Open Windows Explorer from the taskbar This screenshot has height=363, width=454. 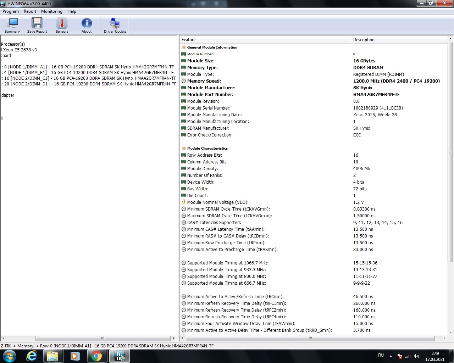(53, 356)
